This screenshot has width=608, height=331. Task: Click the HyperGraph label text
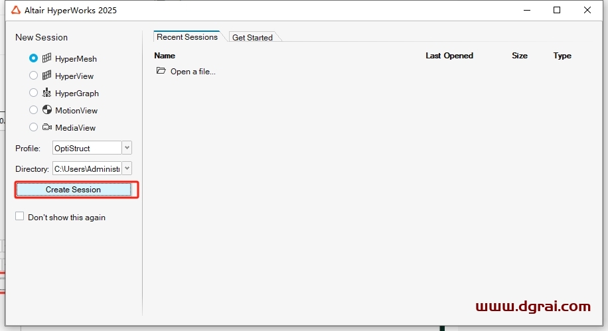[x=77, y=94]
